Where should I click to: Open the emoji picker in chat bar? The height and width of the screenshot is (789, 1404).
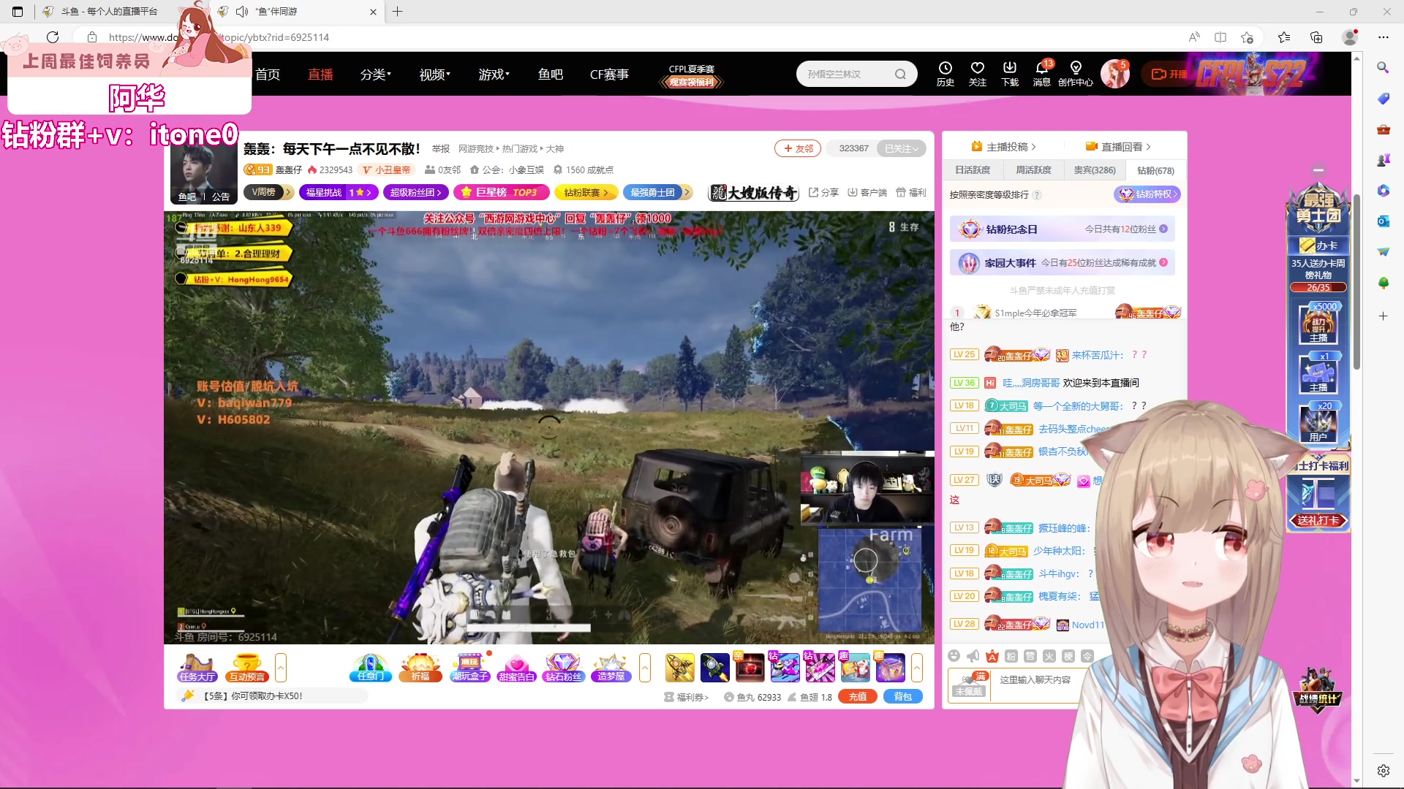954,656
